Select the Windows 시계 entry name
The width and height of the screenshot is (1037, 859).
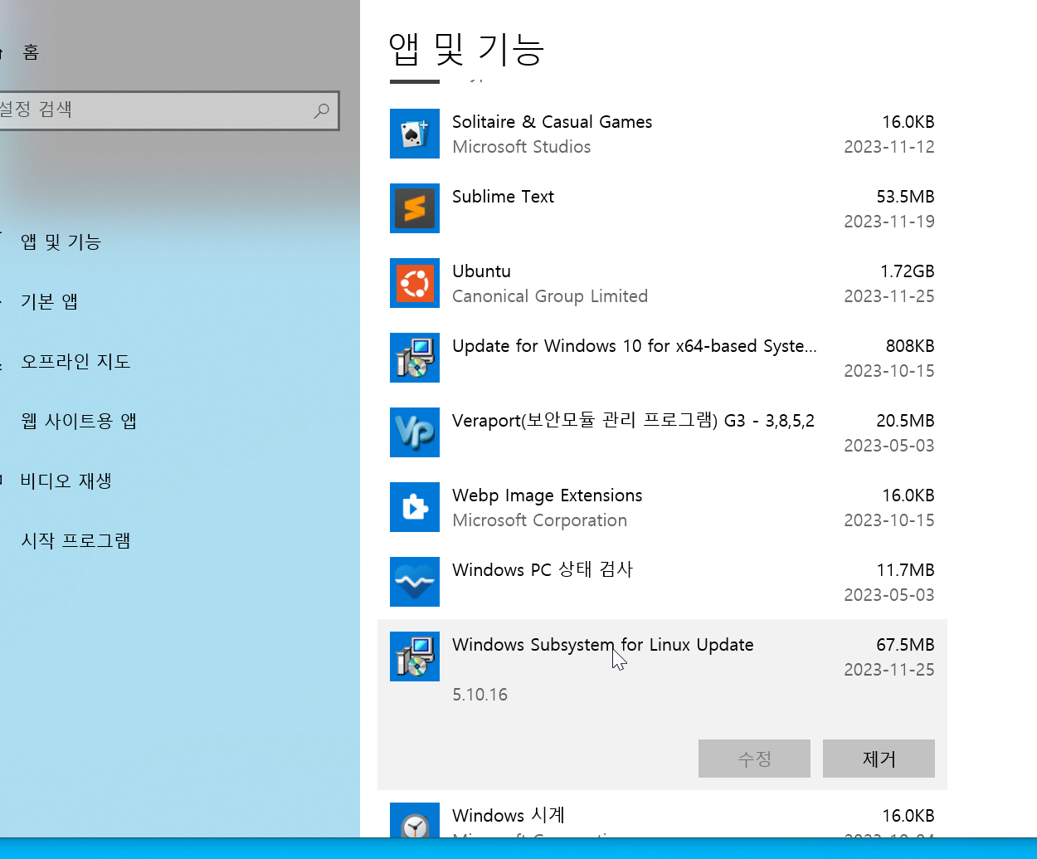(509, 815)
